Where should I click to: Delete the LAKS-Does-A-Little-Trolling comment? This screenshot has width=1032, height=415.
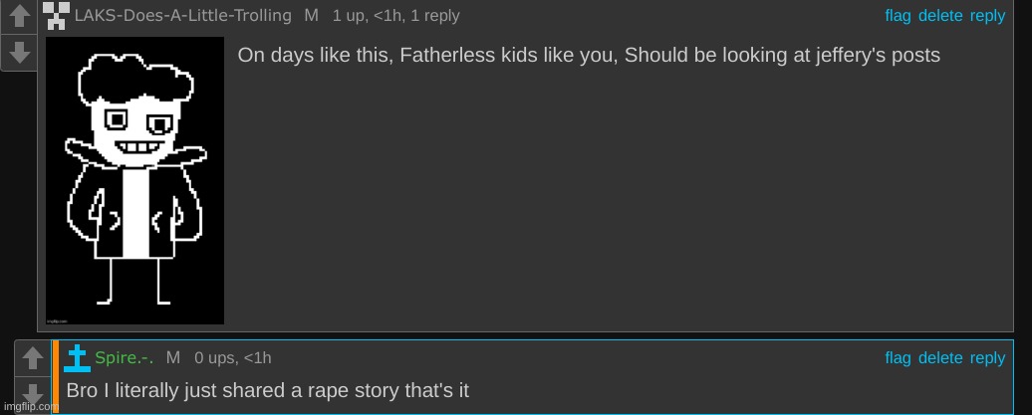[x=940, y=16]
